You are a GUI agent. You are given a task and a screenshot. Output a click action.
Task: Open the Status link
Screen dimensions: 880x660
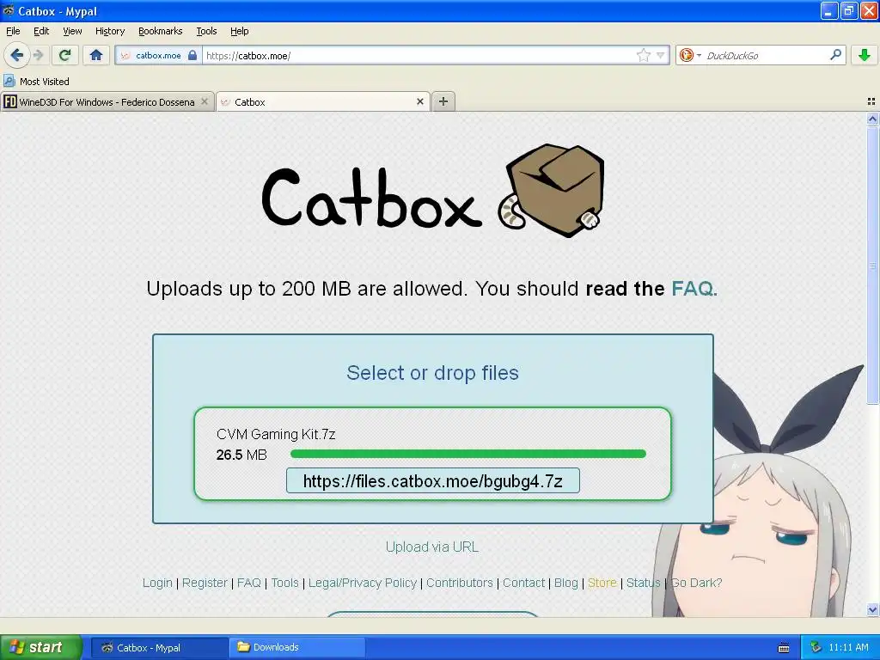[x=643, y=583]
